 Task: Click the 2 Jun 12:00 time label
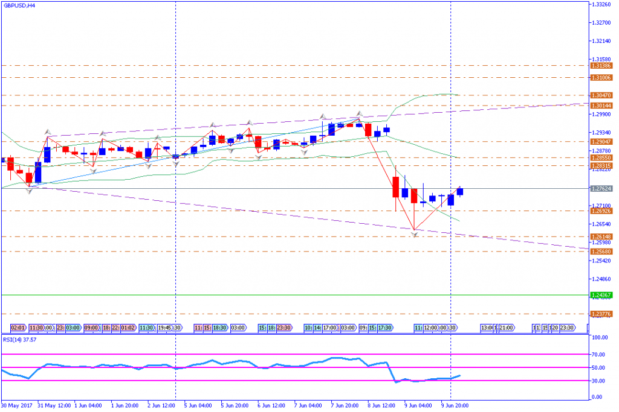[161, 405]
